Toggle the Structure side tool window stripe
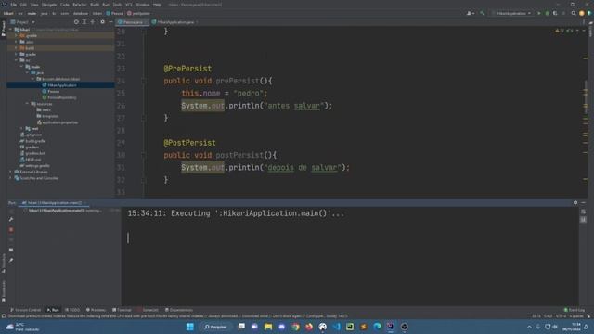Screen dimensions: 594x334 click(4, 263)
